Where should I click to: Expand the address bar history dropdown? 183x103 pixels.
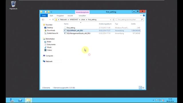click(x=111, y=20)
